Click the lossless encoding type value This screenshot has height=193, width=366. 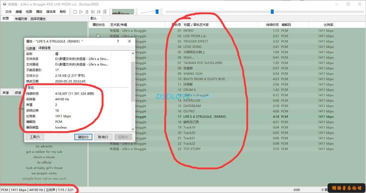click(x=61, y=127)
